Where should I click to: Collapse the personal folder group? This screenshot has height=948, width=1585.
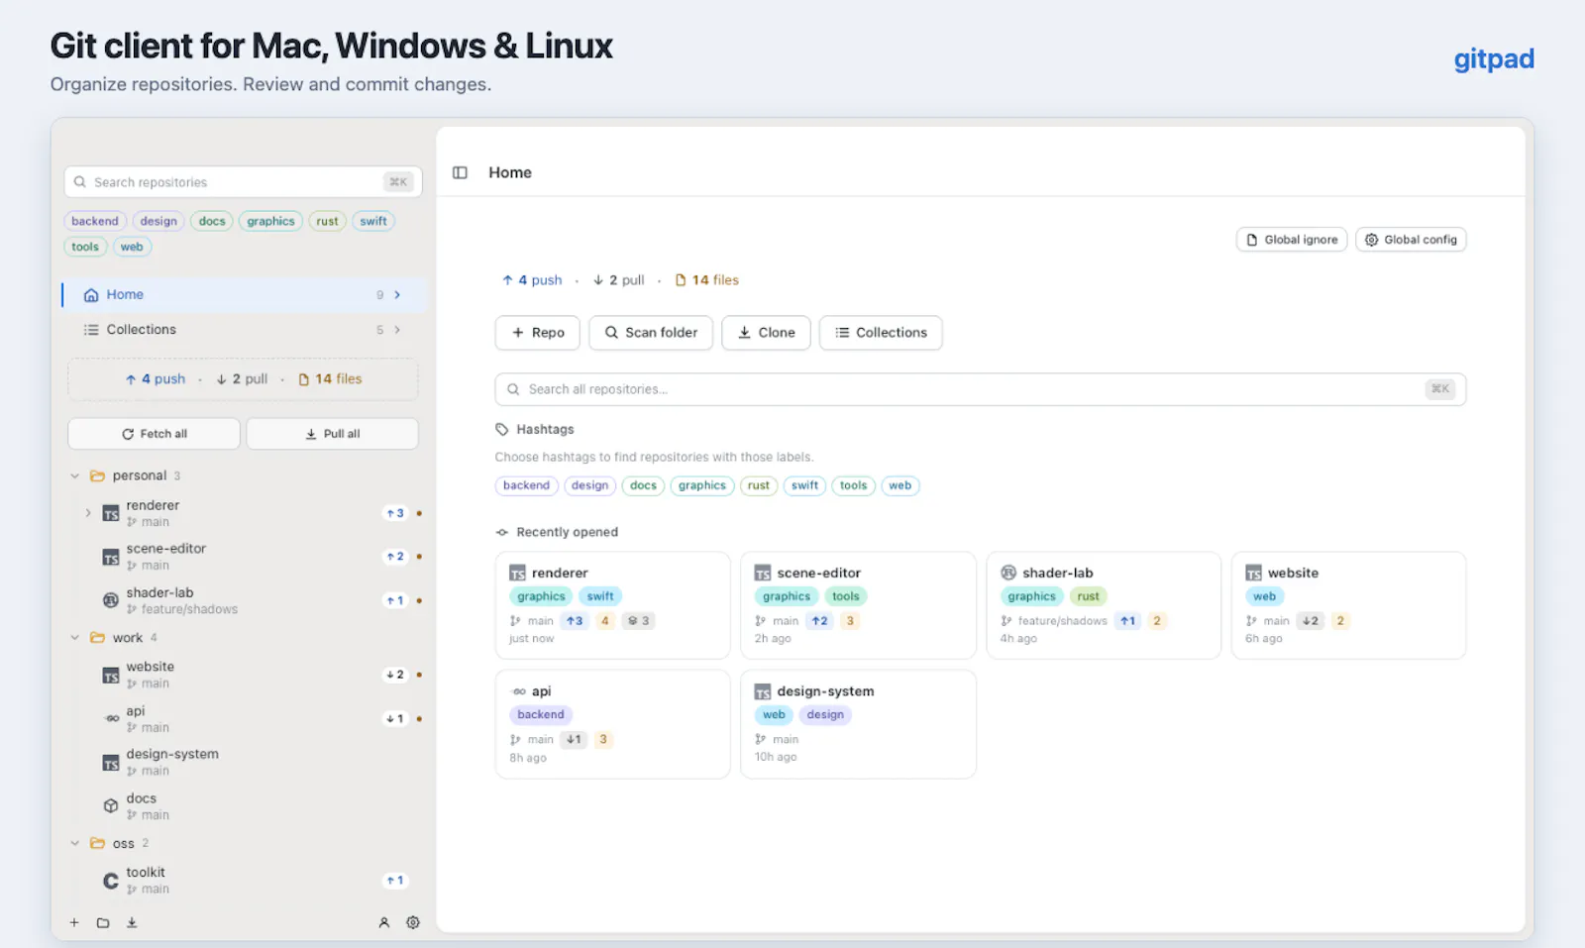[x=74, y=475]
